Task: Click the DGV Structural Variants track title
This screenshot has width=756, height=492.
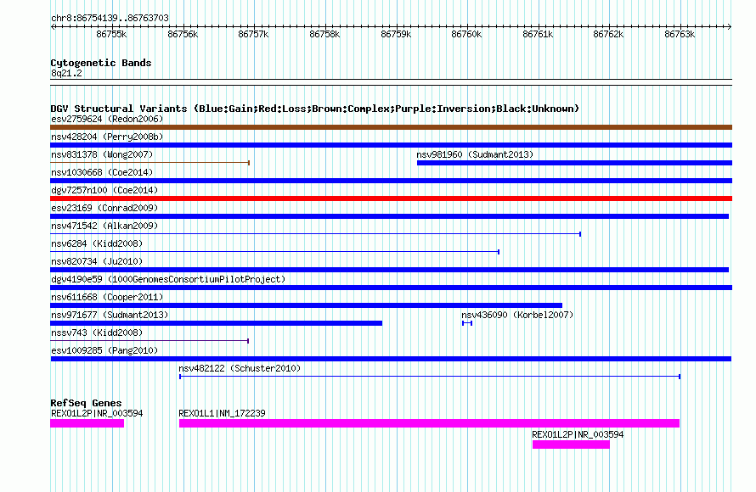Action: (x=314, y=109)
